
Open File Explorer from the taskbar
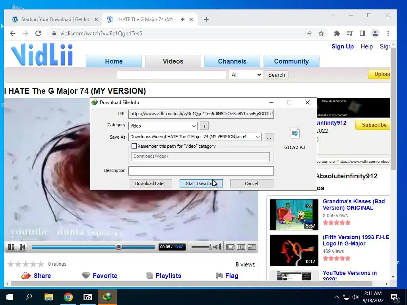[48, 297]
